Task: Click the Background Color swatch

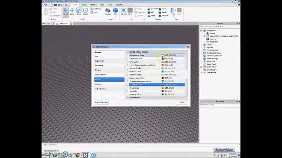Action: 163,55
